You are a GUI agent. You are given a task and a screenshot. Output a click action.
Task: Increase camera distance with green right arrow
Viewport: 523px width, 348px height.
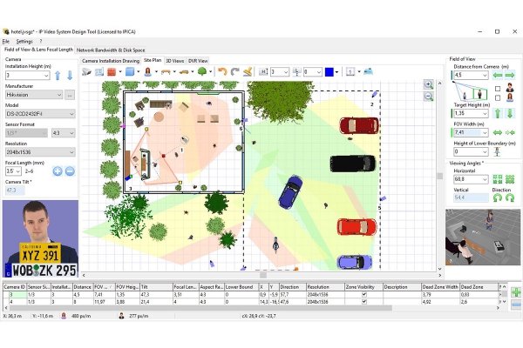[510, 76]
